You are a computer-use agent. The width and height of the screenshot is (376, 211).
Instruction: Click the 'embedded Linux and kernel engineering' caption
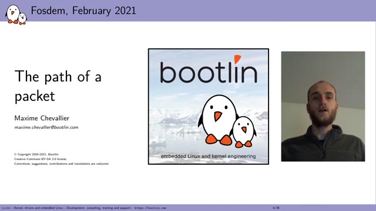[208, 156]
